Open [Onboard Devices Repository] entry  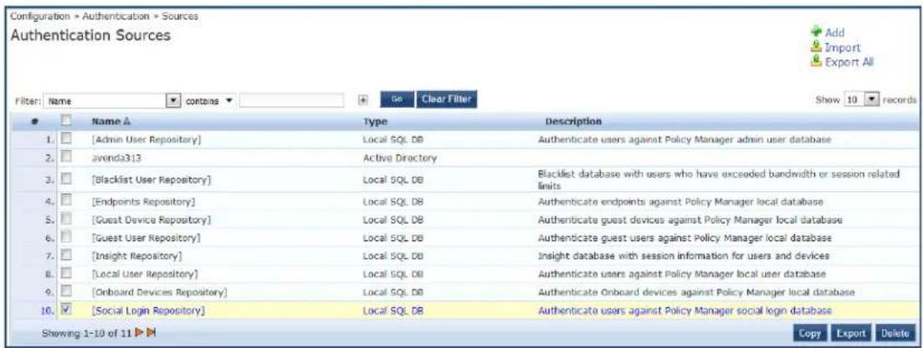click(x=160, y=291)
